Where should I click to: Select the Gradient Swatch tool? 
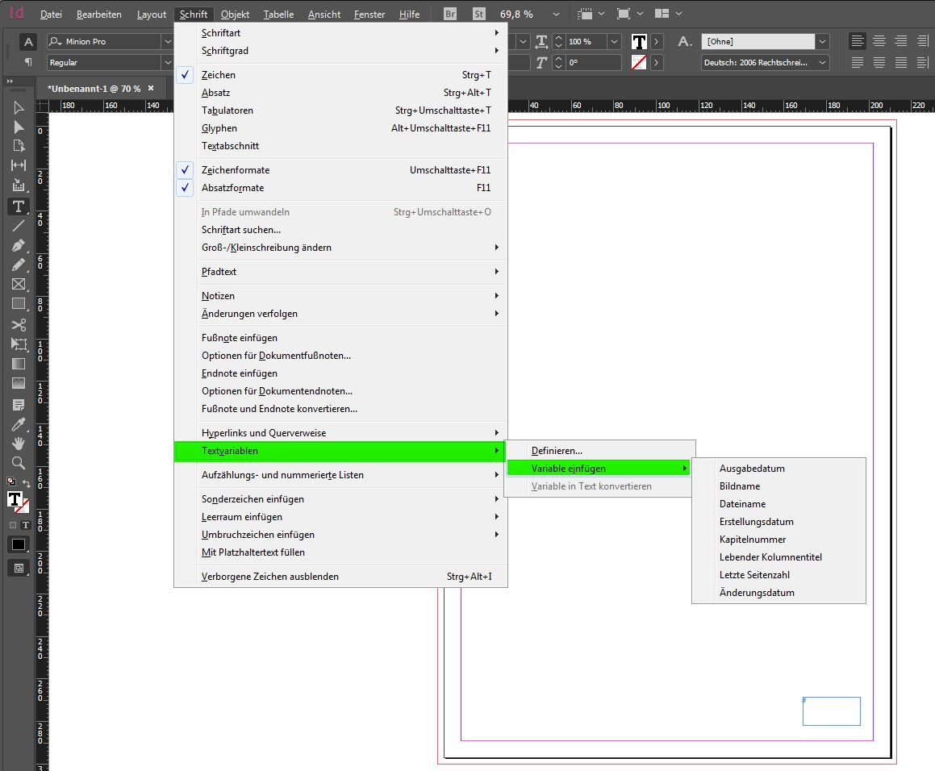click(x=19, y=364)
